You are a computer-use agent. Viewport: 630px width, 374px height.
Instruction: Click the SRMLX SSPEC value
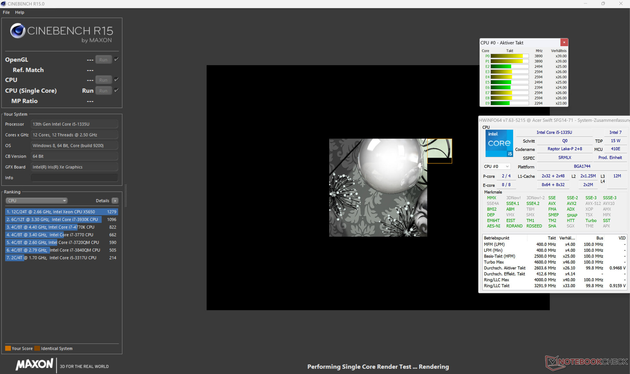click(x=565, y=157)
